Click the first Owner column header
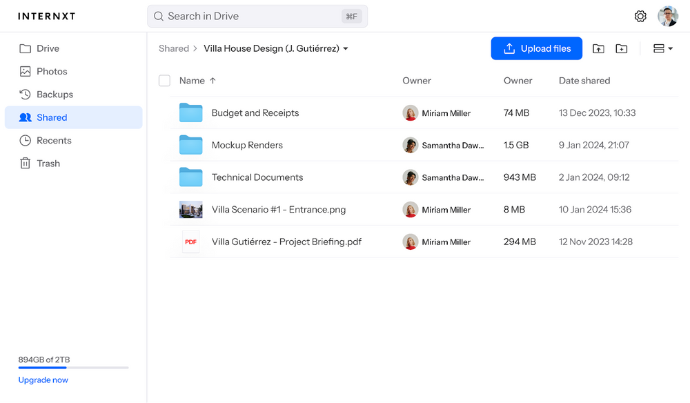690x403 pixels. coord(417,81)
